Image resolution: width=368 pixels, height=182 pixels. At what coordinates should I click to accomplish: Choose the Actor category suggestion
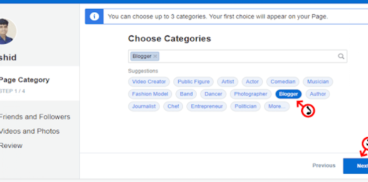tap(252, 82)
